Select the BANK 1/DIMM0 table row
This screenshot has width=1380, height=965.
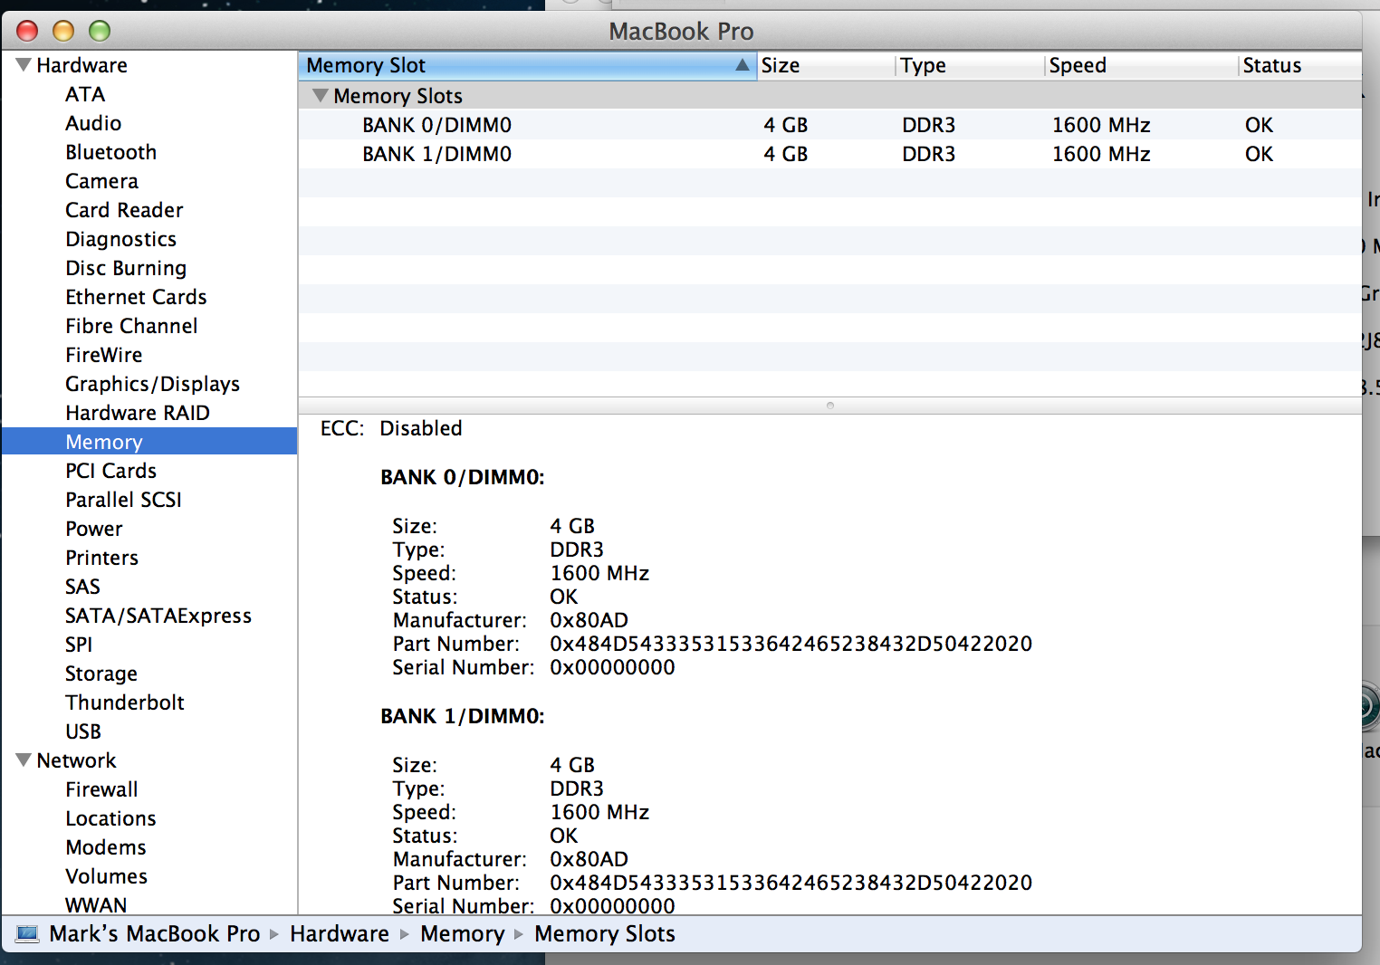[x=436, y=154]
